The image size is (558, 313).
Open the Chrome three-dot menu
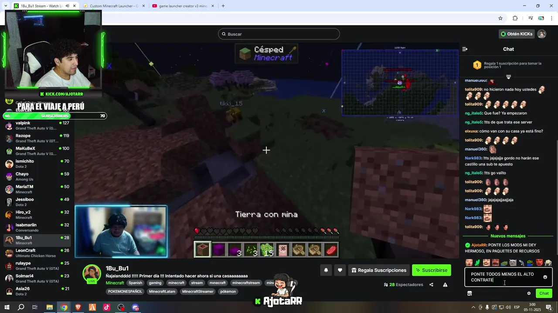point(552,18)
